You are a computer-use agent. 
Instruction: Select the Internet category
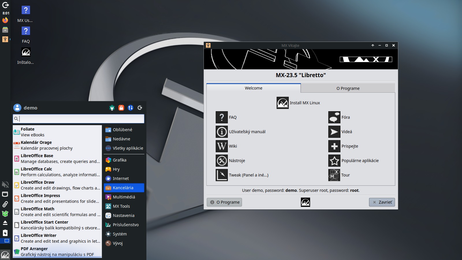pyautogui.click(x=124, y=179)
